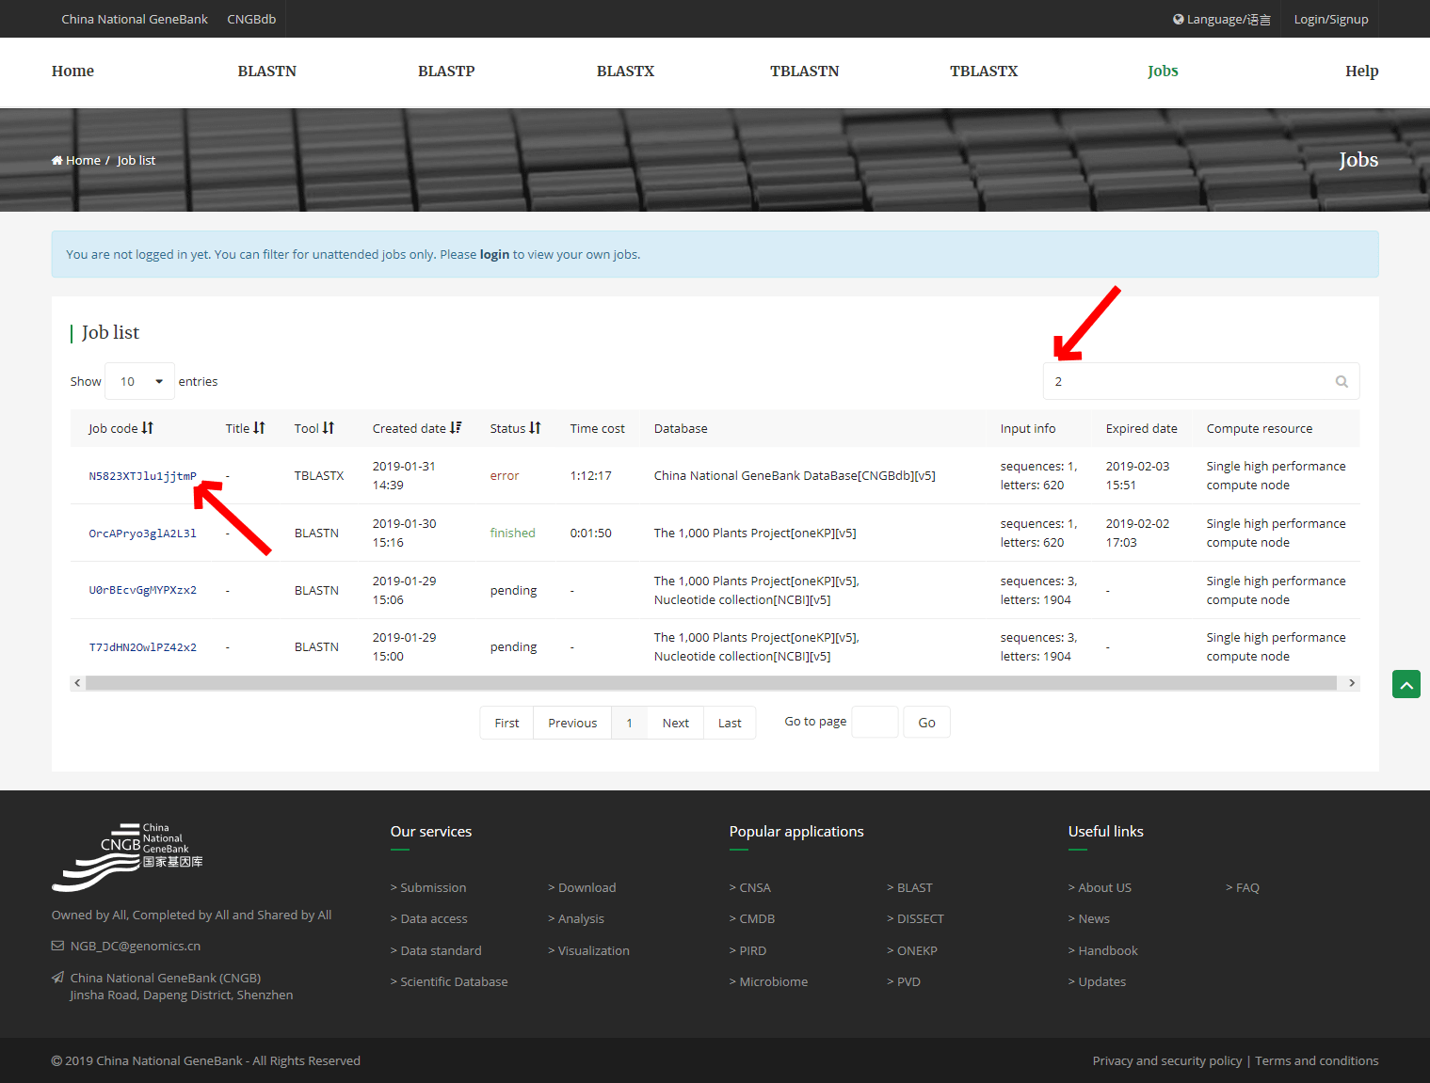Image resolution: width=1430 pixels, height=1083 pixels.
Task: Click the CNGB logo in the footer
Action: pos(127,857)
